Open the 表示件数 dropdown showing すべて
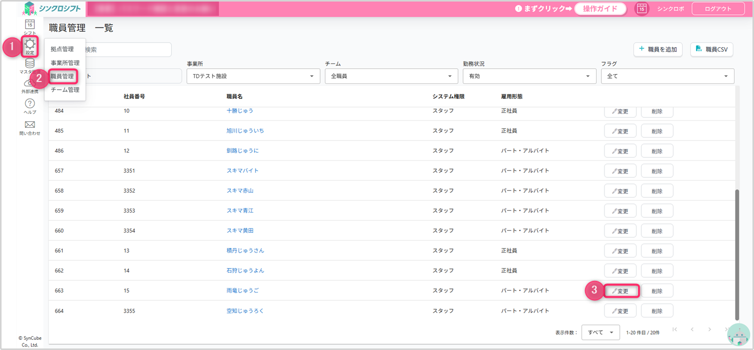The image size is (754, 350). coord(601,333)
